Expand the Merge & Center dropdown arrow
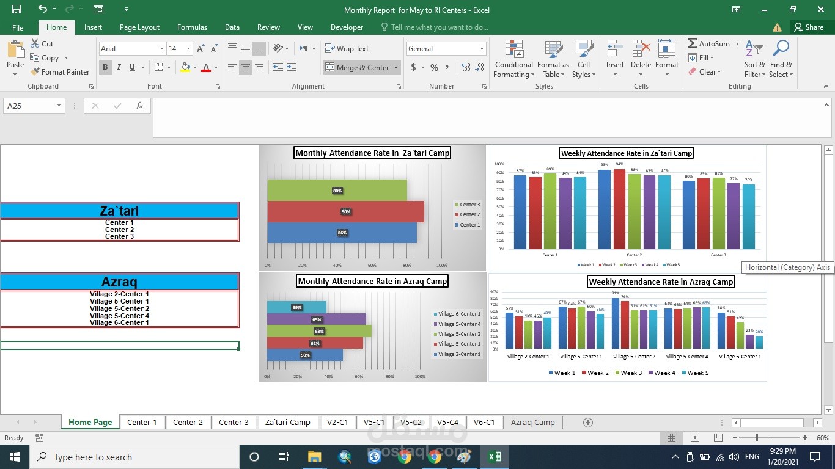 pyautogui.click(x=396, y=68)
